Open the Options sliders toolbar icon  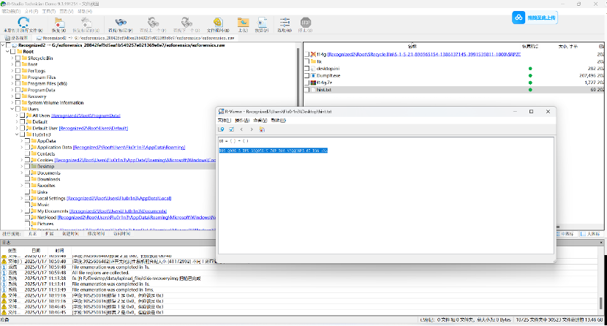tap(285, 23)
